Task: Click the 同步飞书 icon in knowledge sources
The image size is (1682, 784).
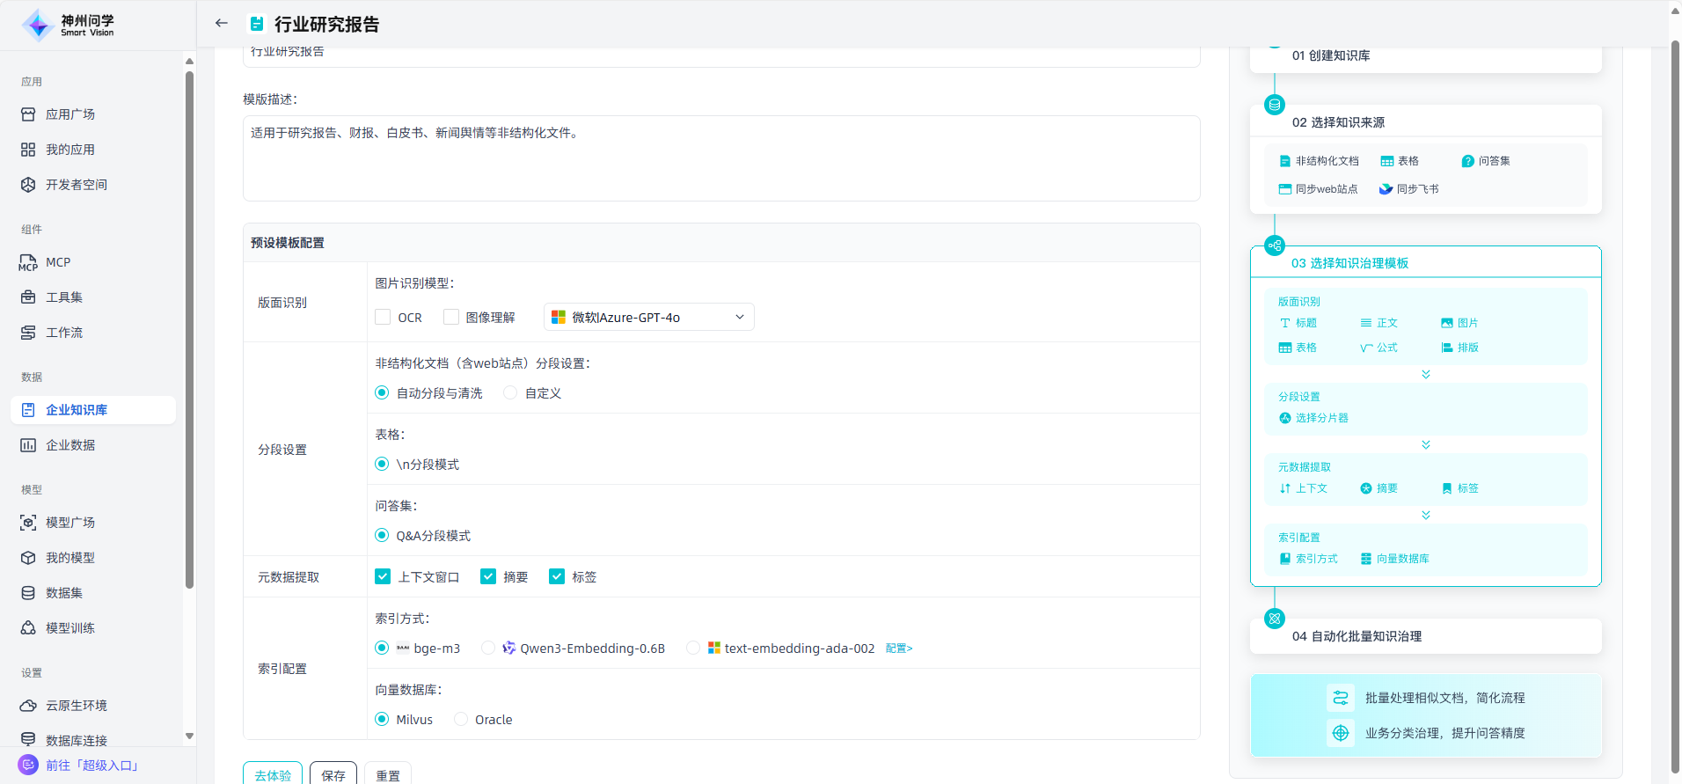Action: pyautogui.click(x=1386, y=189)
